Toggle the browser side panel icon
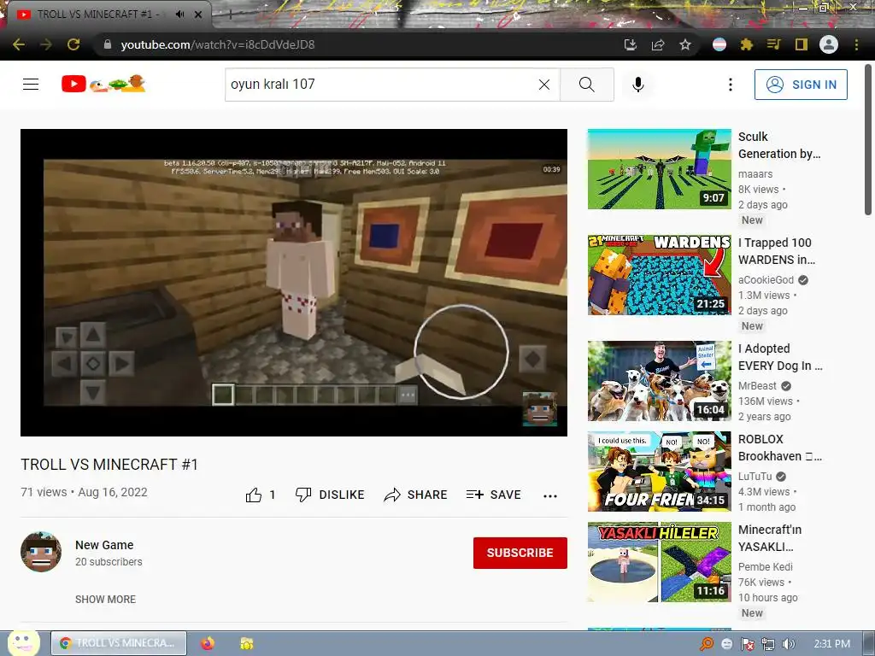 802,44
